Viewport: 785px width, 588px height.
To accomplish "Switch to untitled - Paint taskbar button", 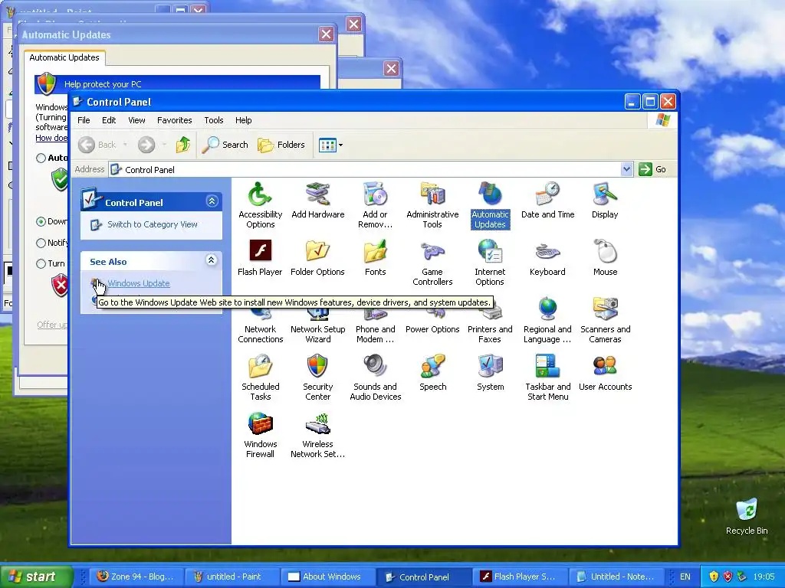I will coord(232,577).
